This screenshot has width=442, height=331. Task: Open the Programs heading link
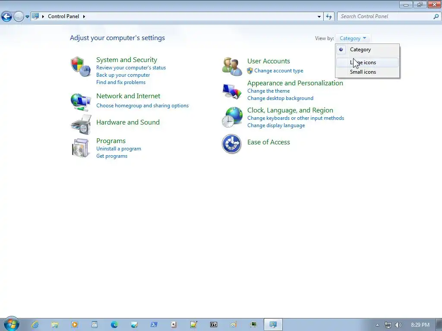[x=111, y=141]
